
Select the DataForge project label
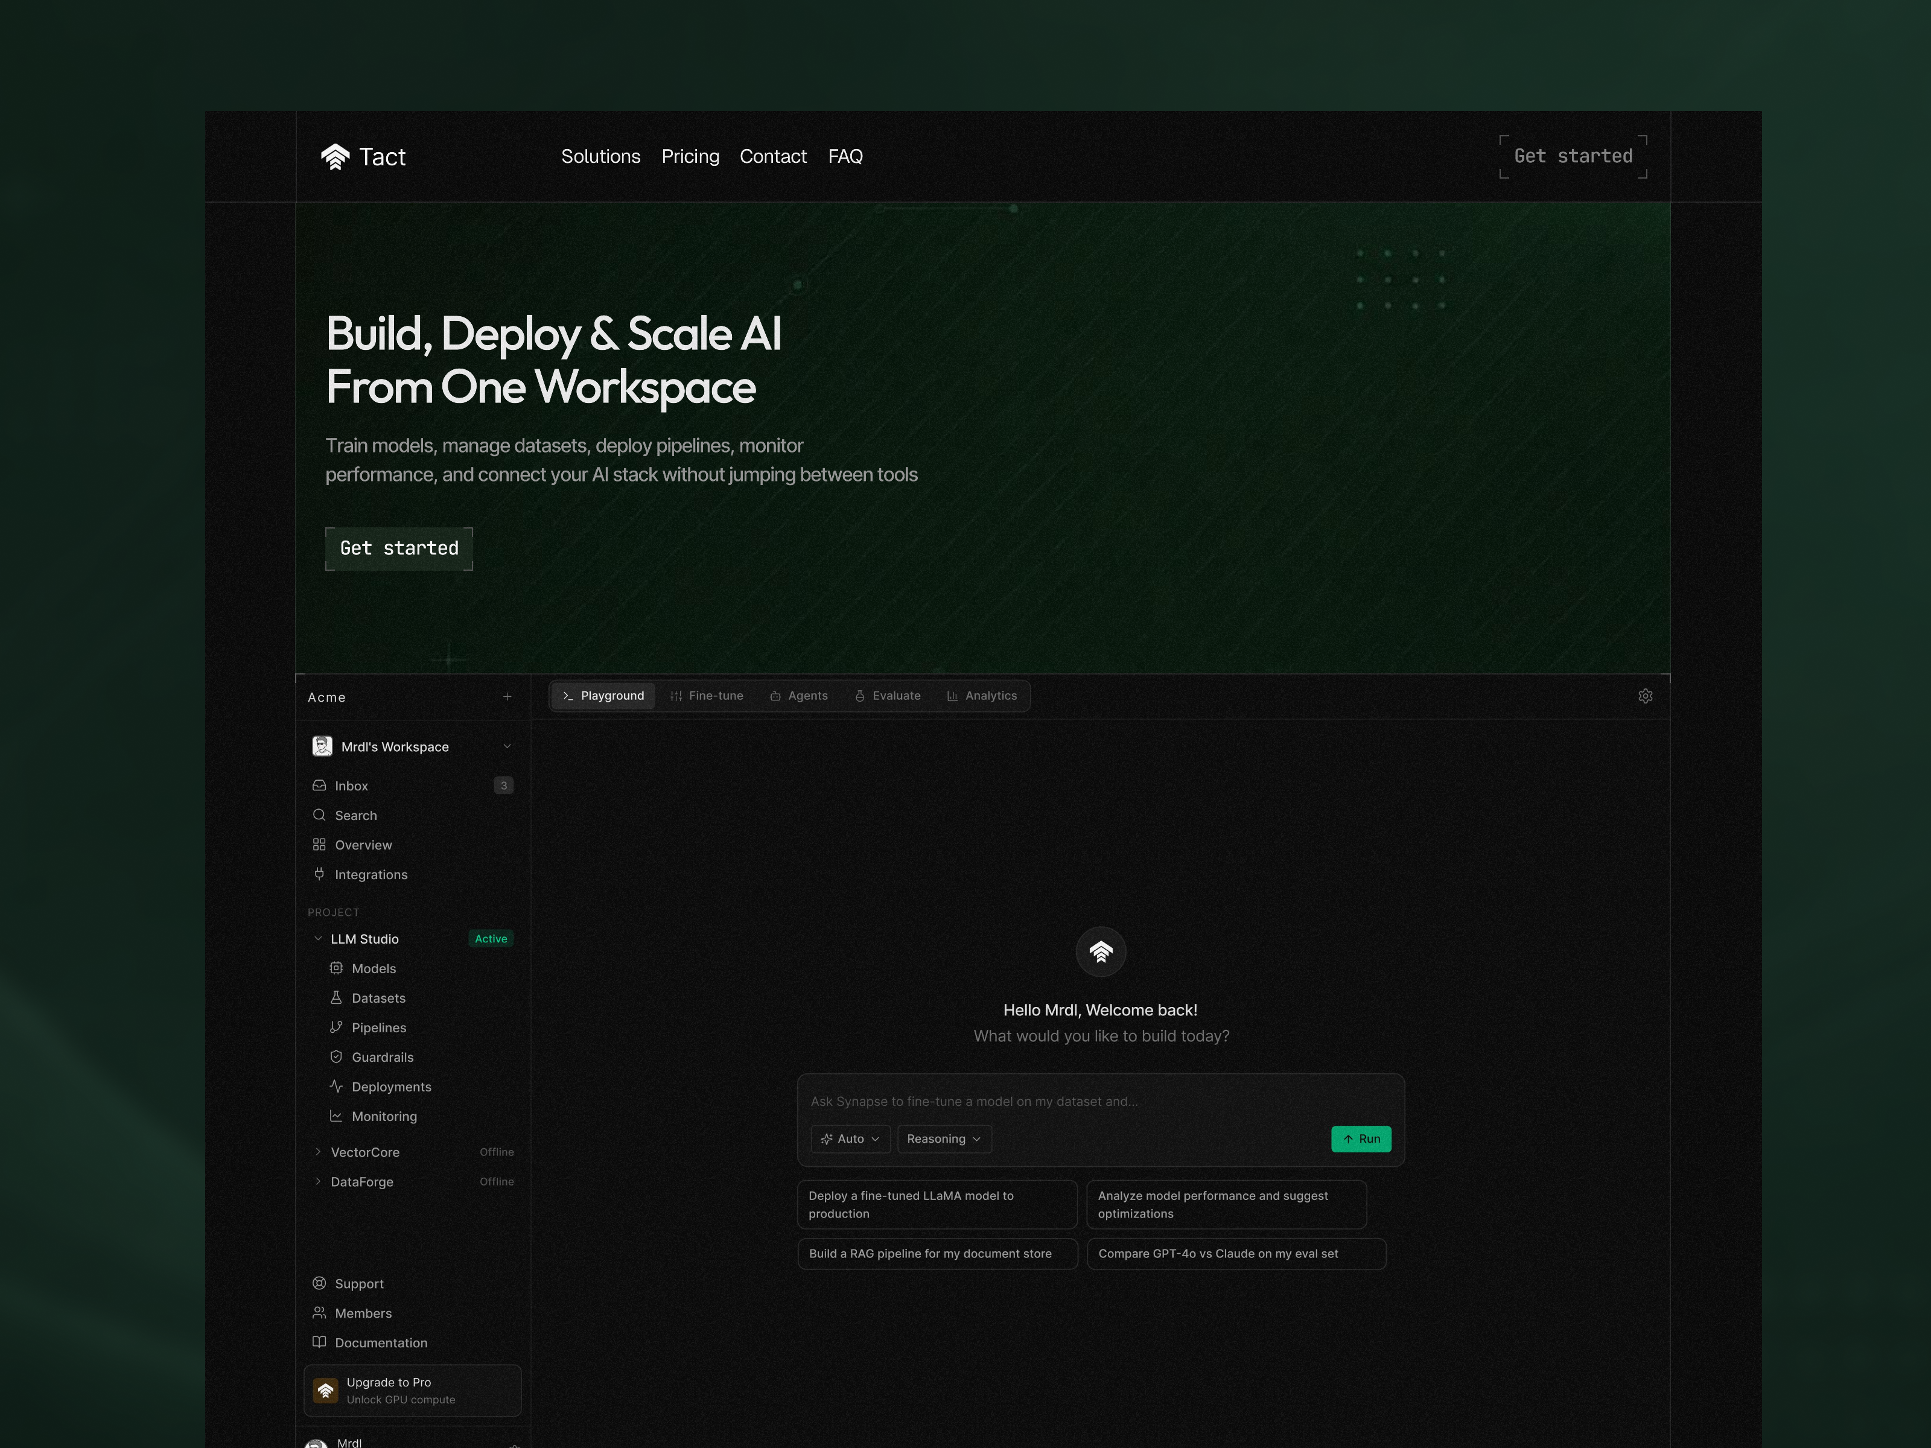pos(362,1182)
